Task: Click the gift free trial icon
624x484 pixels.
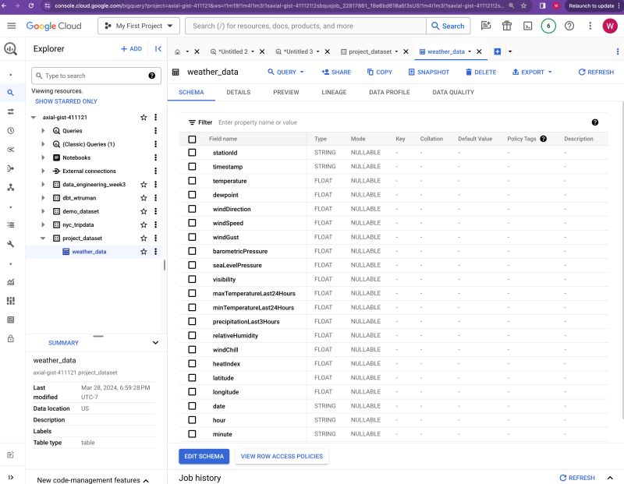Action: (x=506, y=26)
